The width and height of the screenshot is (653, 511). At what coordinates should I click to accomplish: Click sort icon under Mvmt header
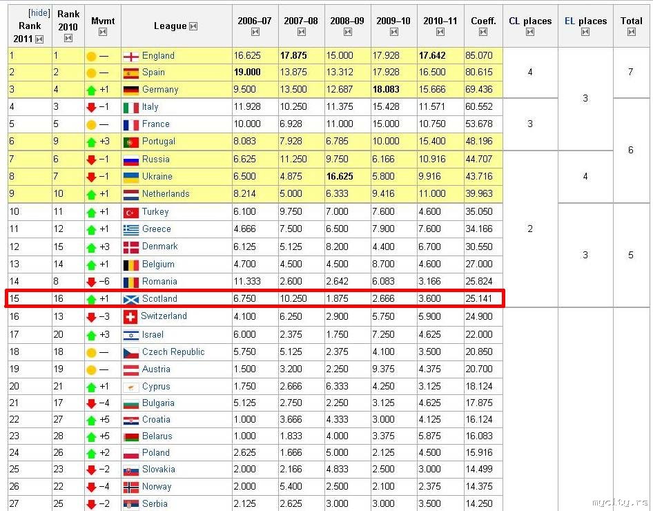(x=103, y=32)
